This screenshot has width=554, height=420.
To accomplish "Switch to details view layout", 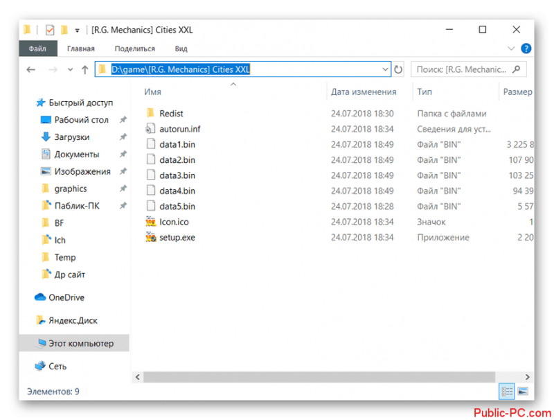I will pyautogui.click(x=507, y=392).
